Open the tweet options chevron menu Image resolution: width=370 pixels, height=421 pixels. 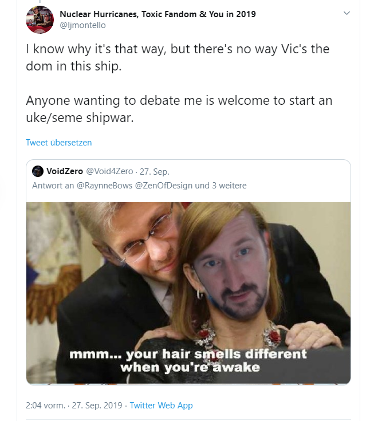347,13
